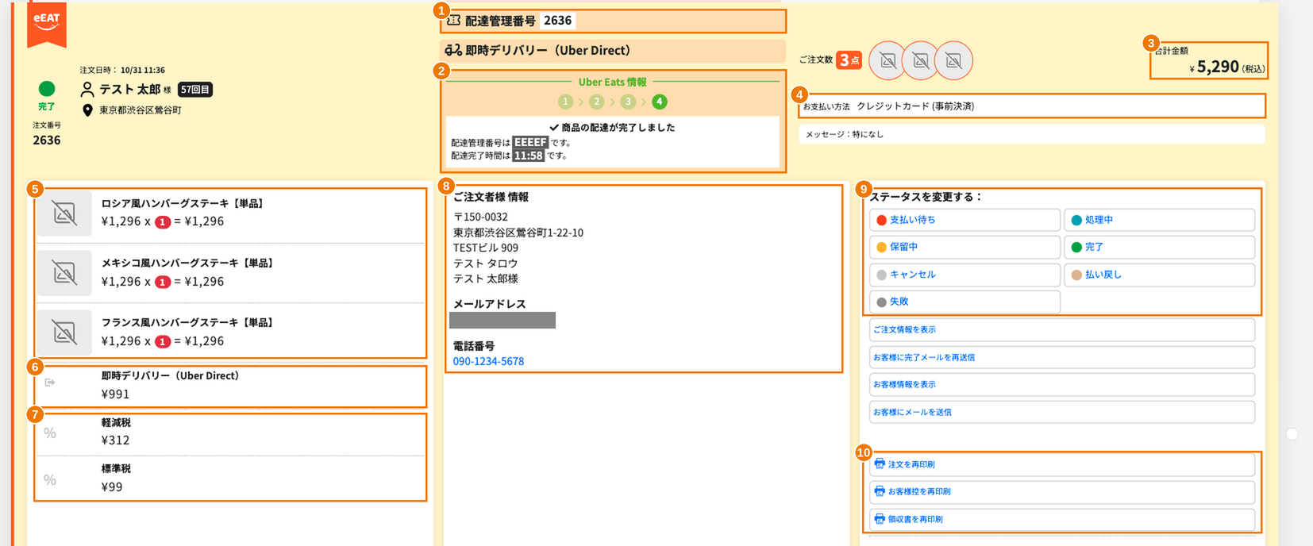Click the printer icon on お客様控を再印刷
1313x546 pixels.
click(x=880, y=491)
